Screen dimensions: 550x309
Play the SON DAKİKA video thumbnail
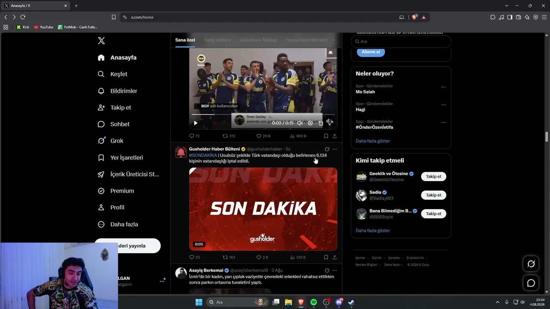pos(263,209)
